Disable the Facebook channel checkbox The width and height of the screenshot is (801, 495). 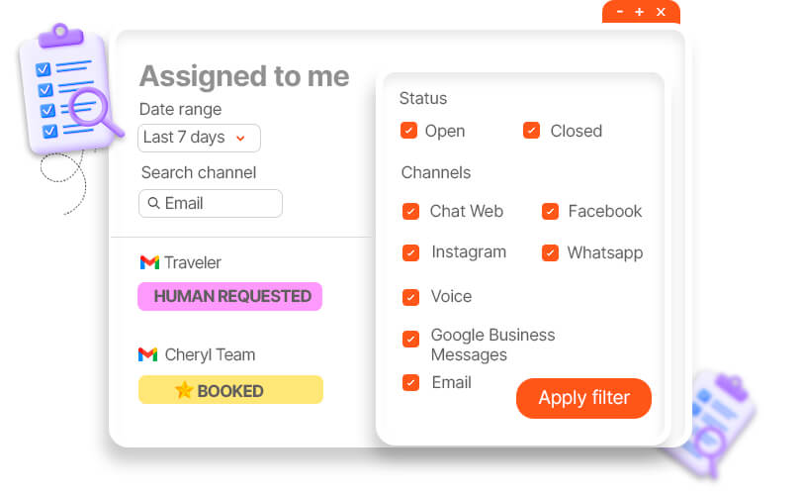click(550, 212)
